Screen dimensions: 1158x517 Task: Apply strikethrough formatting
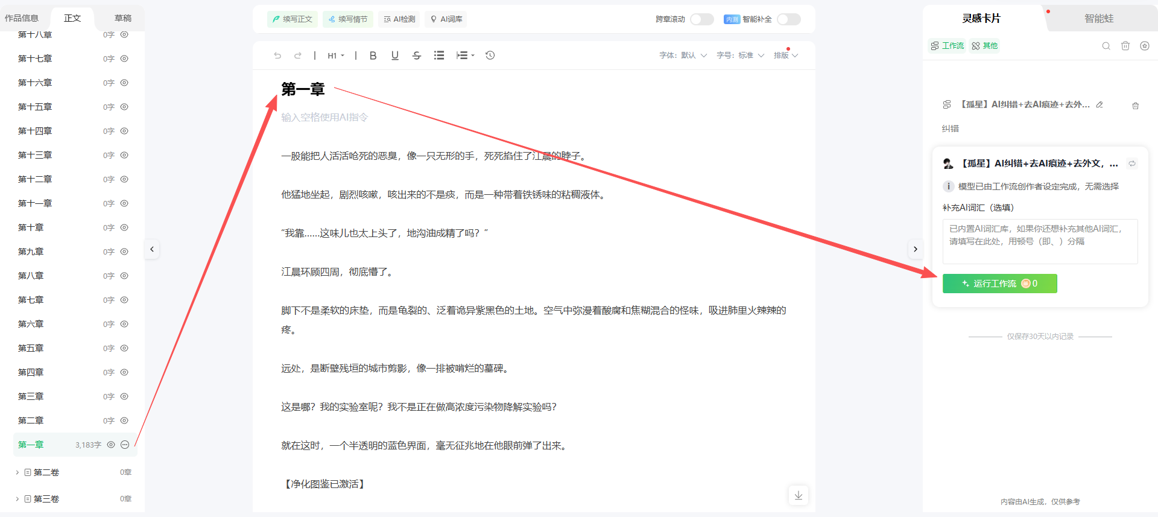pos(417,56)
